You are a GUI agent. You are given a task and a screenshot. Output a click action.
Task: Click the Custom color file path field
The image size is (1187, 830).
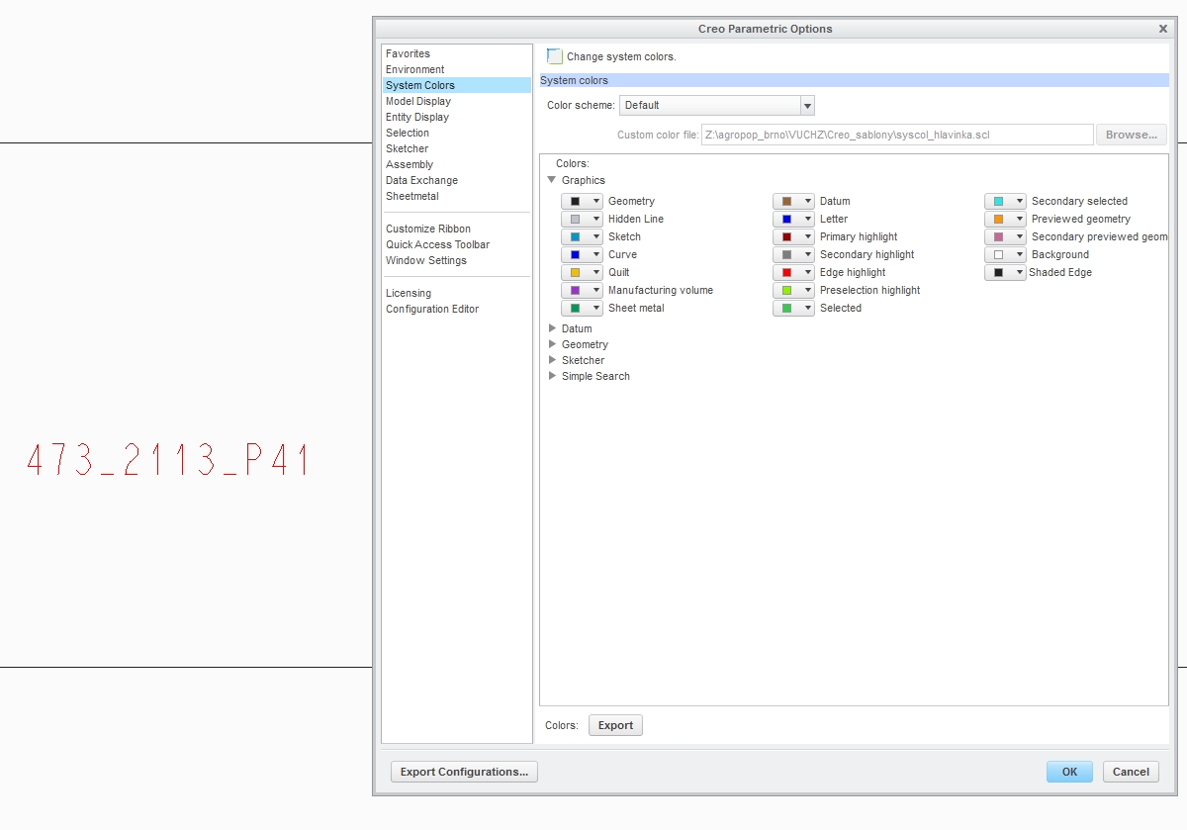[897, 135]
